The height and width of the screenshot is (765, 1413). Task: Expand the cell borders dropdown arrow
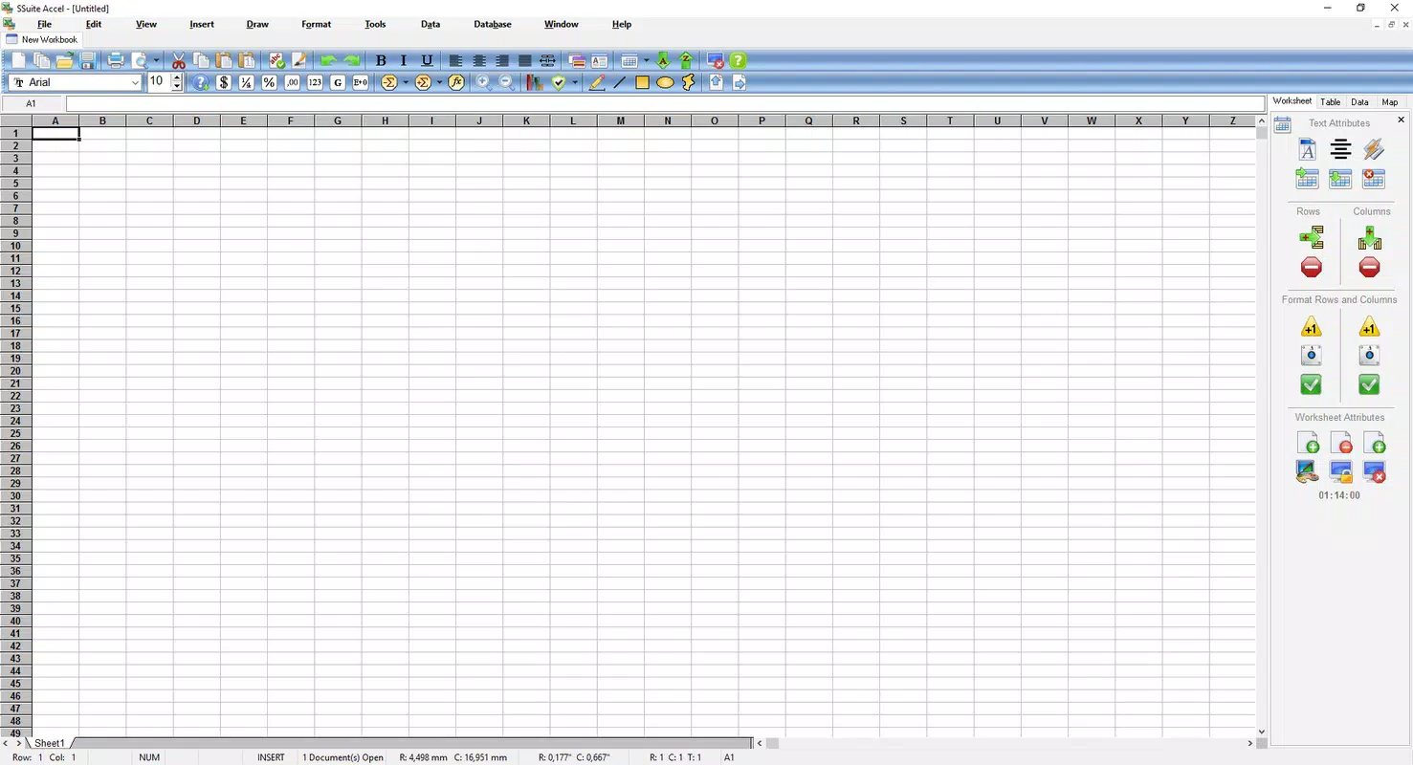tap(646, 60)
